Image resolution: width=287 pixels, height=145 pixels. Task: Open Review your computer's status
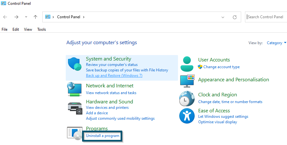112,65
